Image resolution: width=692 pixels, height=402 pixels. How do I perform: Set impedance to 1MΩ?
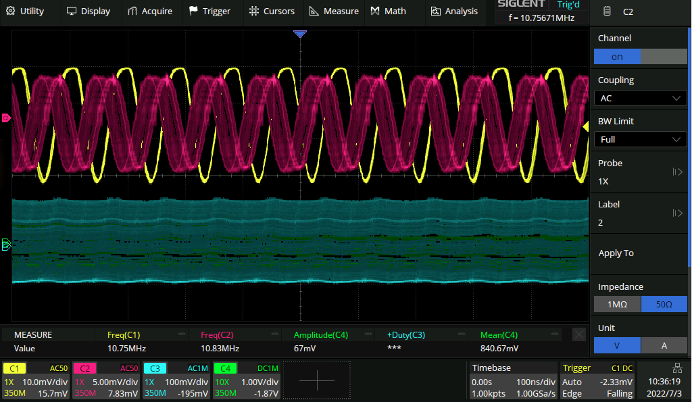pos(617,305)
